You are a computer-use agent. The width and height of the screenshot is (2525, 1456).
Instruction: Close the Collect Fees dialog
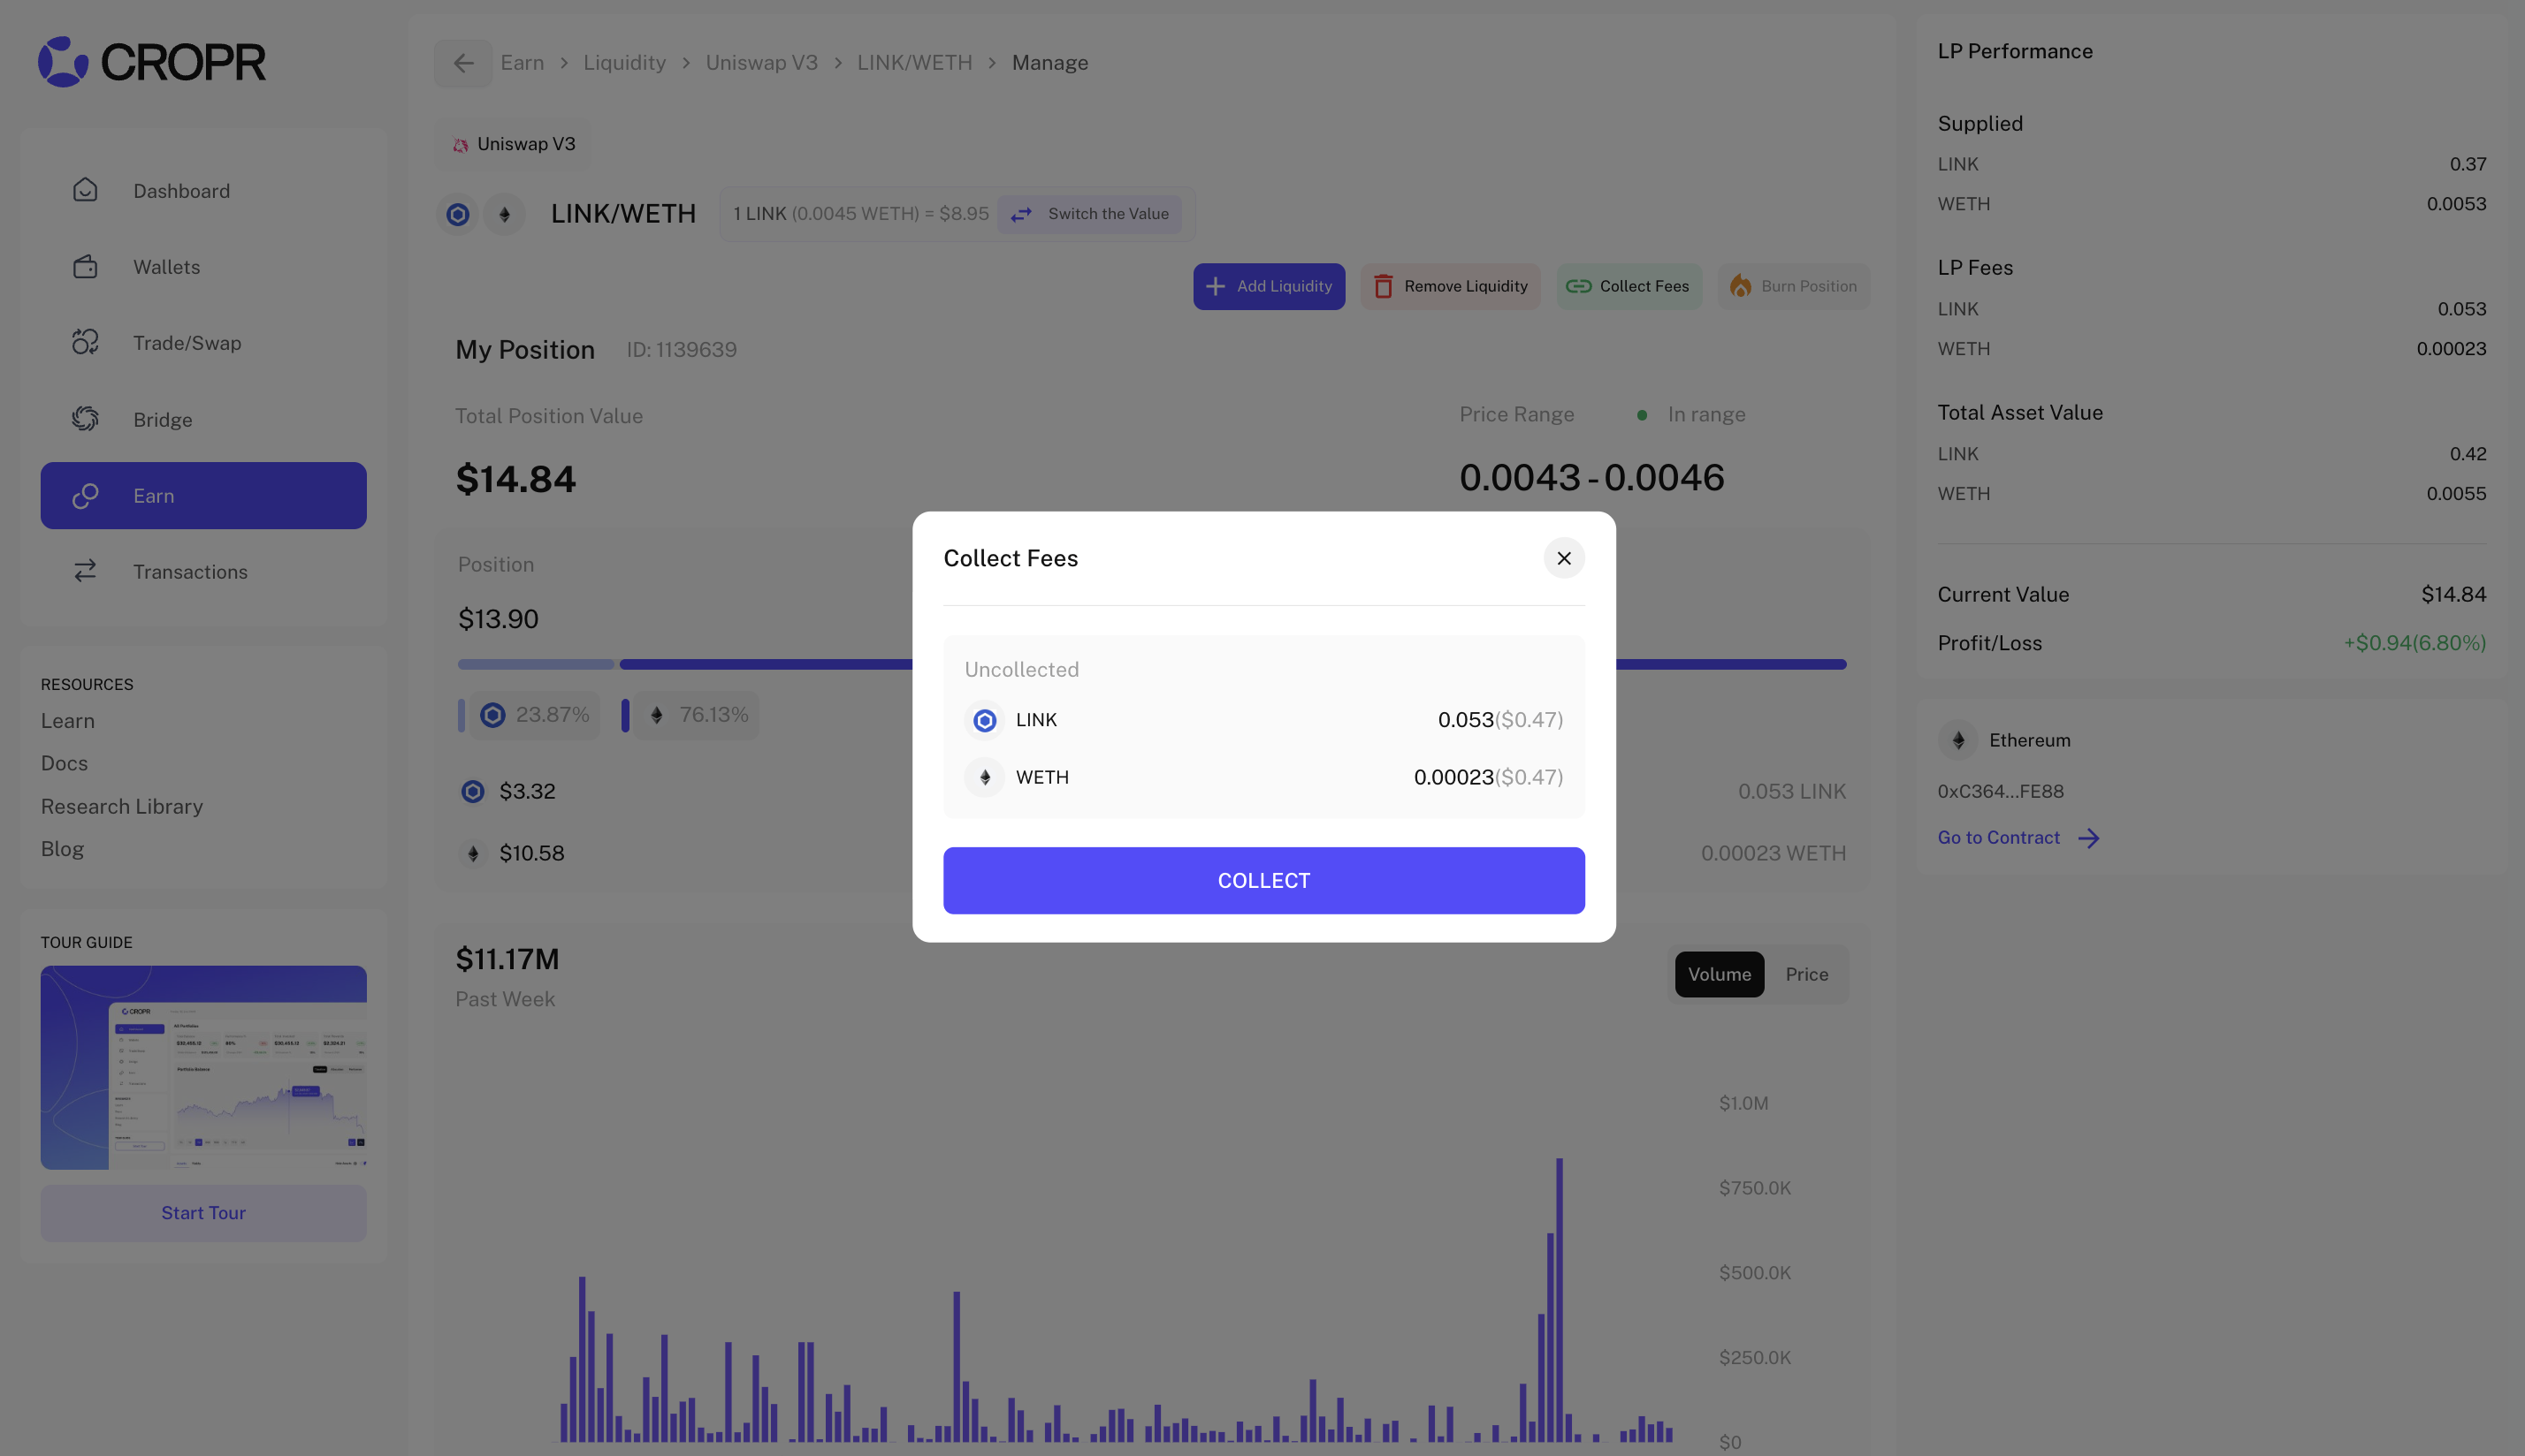1564,558
